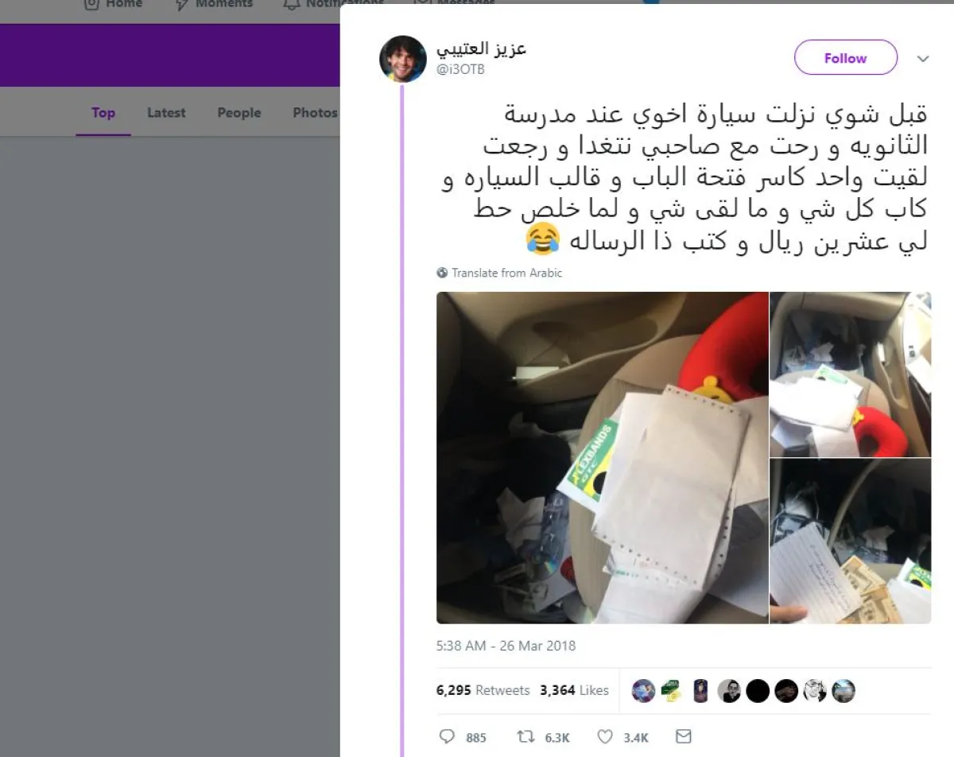Viewport: 954px width, 757px height.
Task: Open the large car seat photo
Action: click(602, 457)
